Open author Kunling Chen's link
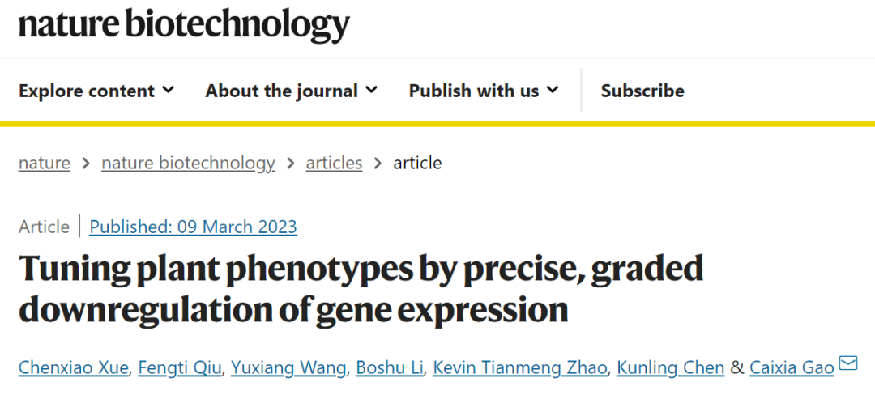 point(670,368)
